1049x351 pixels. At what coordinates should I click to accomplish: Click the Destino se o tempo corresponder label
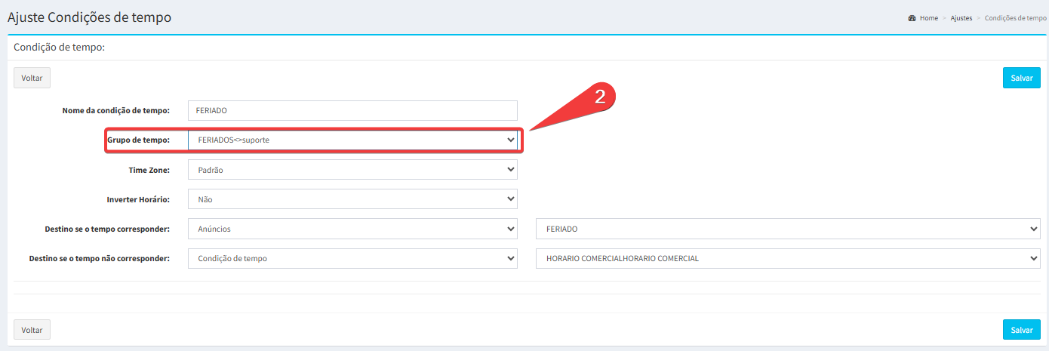[x=107, y=229]
